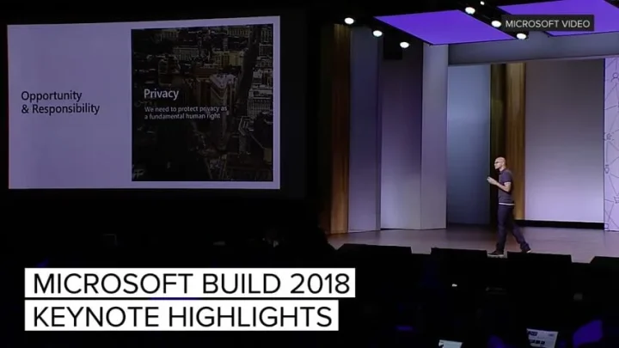
Task: Click the MICROSOFT VIDEO label
Action: [x=548, y=24]
